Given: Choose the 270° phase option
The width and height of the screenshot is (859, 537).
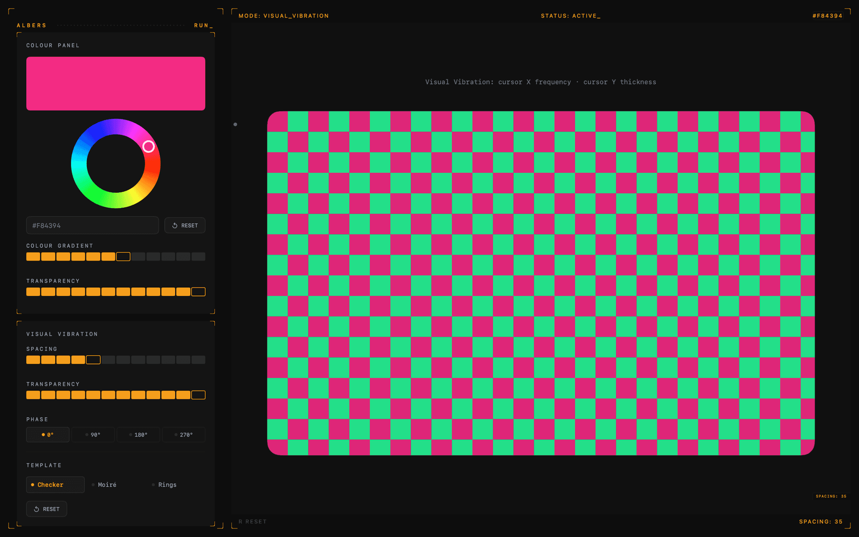Looking at the screenshot, I should coord(184,435).
